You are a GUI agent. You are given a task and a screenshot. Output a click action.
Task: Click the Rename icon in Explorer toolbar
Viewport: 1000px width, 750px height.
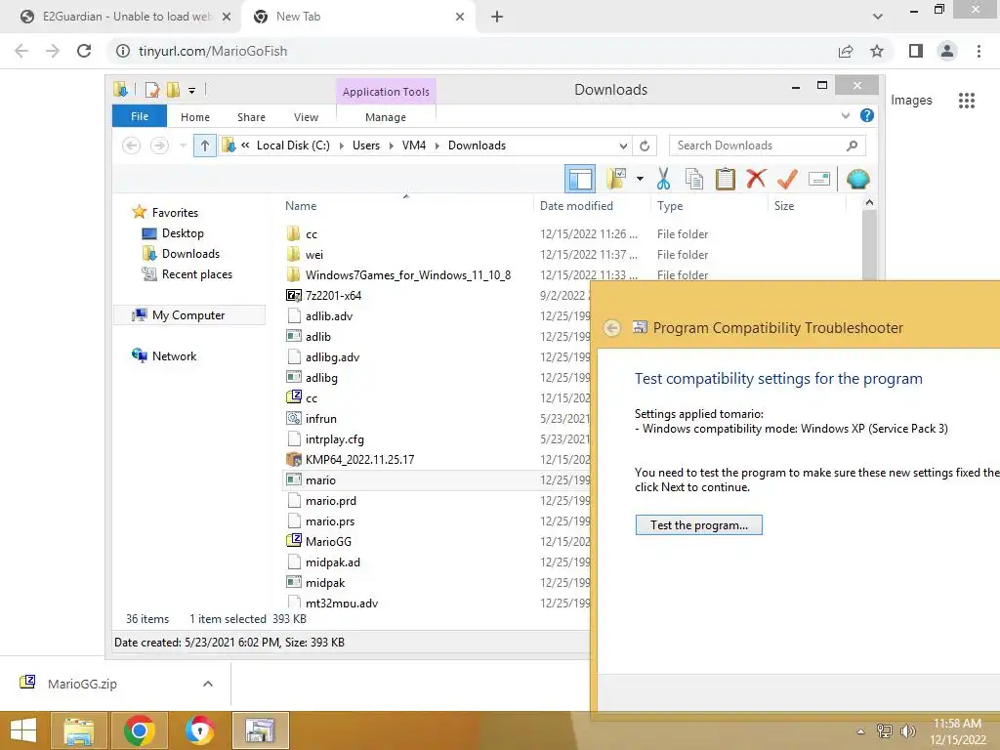coord(819,180)
